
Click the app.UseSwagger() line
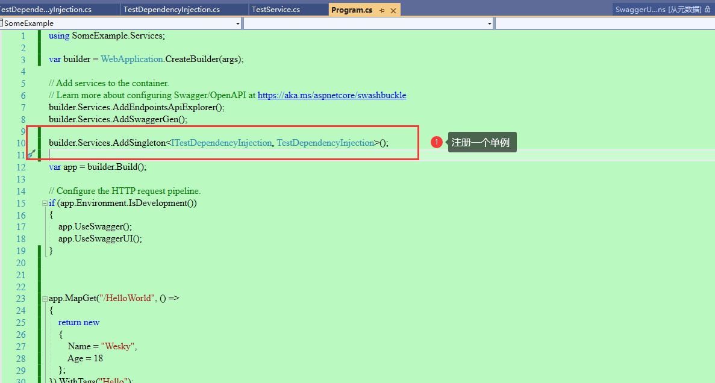click(x=95, y=226)
